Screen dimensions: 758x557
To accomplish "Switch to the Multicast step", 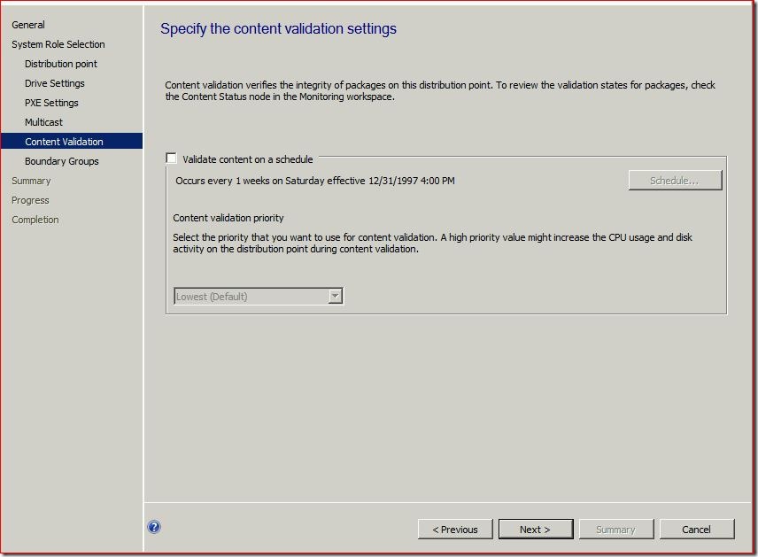I will [43, 122].
